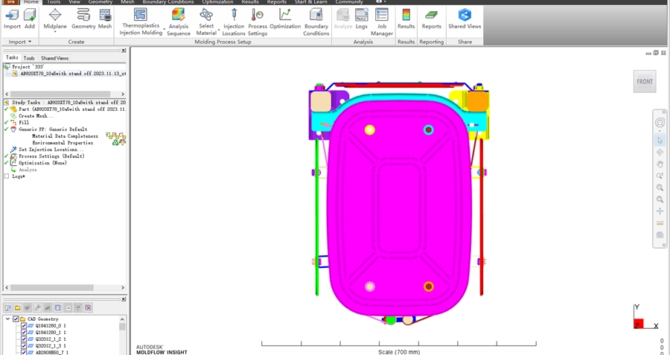Open Process Settings wizard
This screenshot has height=355, width=670.
pyautogui.click(x=258, y=22)
